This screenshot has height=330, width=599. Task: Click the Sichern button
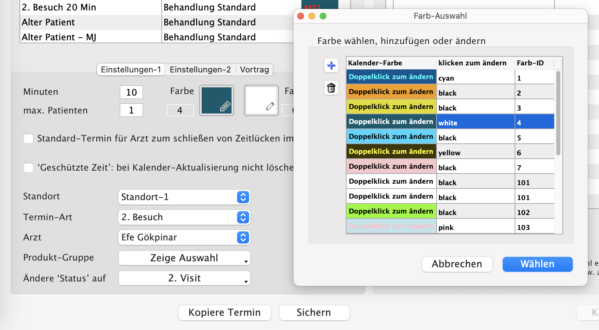(314, 313)
